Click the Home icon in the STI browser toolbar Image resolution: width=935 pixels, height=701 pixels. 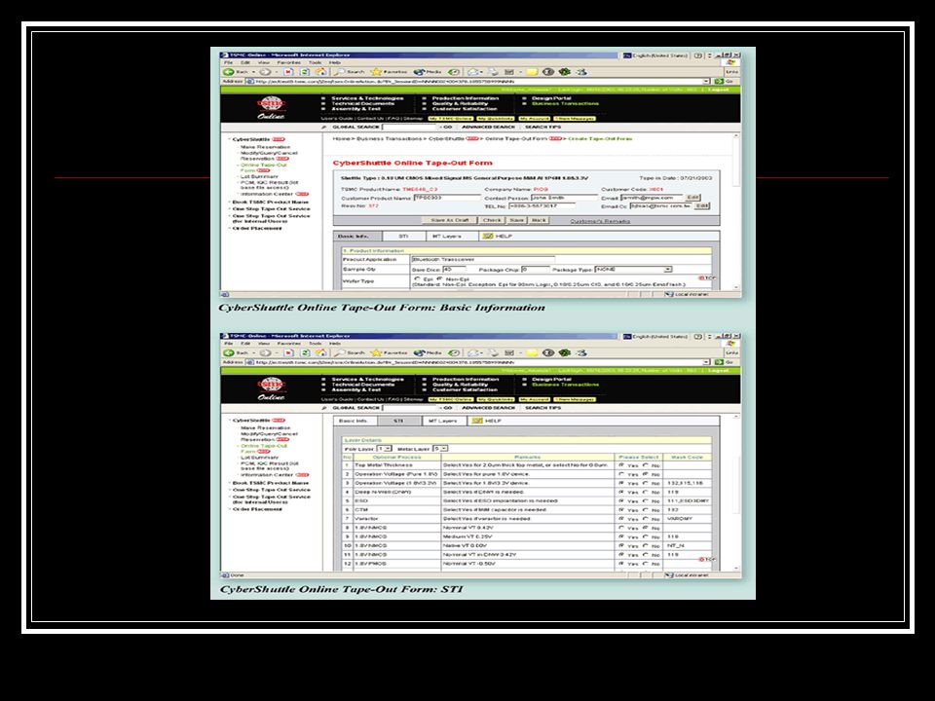[320, 352]
